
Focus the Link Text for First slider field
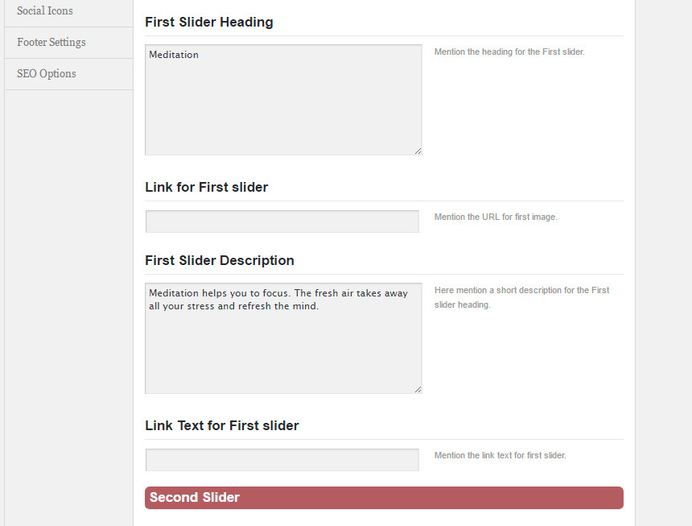tap(282, 460)
